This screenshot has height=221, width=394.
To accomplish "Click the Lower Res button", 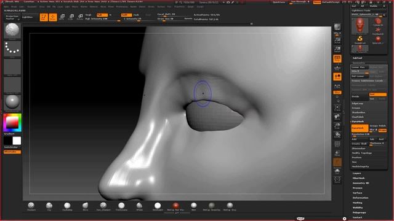I will (360, 67).
